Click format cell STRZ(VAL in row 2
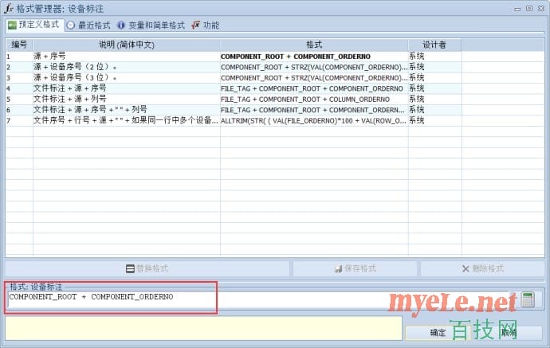Viewport: 550px width, 348px height. [x=314, y=67]
